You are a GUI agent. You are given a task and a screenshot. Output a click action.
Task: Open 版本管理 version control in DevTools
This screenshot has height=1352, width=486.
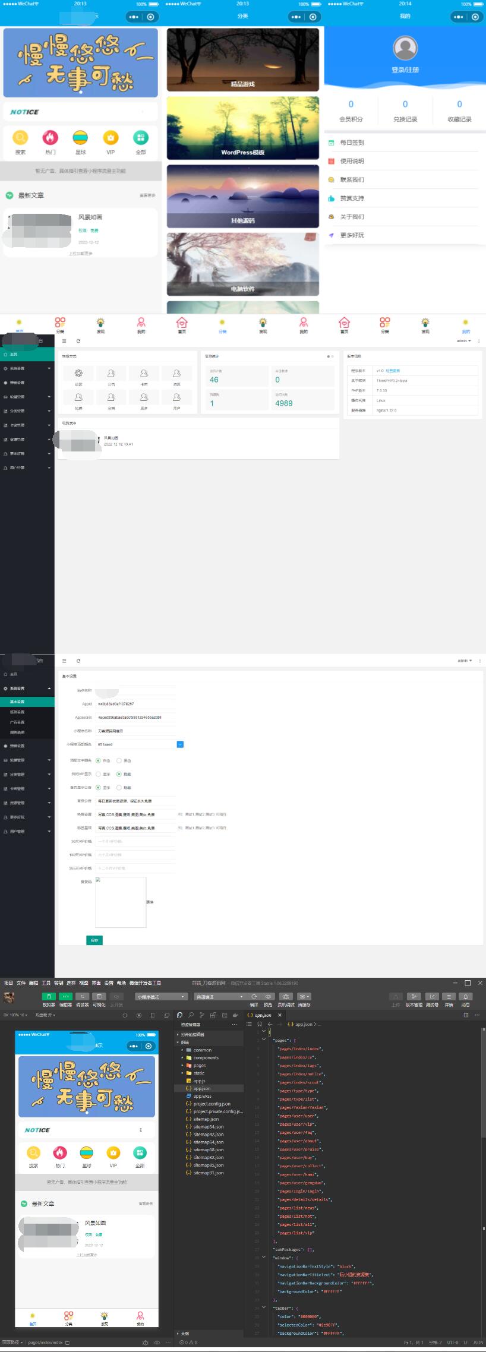414,997
